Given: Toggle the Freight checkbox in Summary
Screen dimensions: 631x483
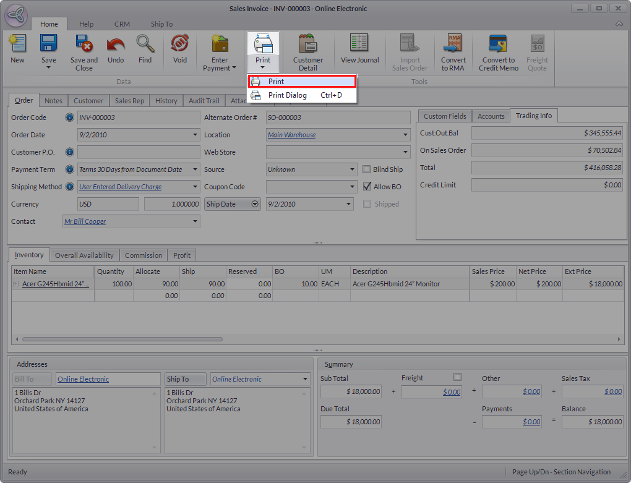Looking at the screenshot, I should [x=457, y=377].
